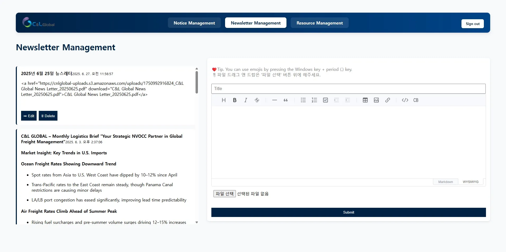Screen dimensions: 506x252
Task: Click the 'LA/LB port congestion' bullet
Action: click(109, 200)
